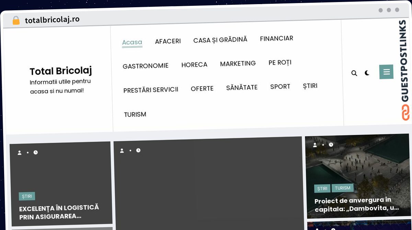412x230 pixels.
Task: Open ȘTIRI navigation menu item
Action: pyautogui.click(x=310, y=86)
